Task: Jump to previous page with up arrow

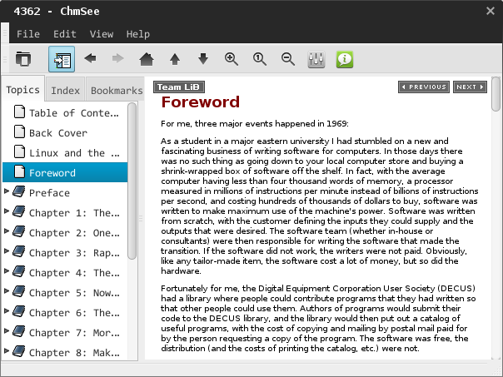Action: 175,59
